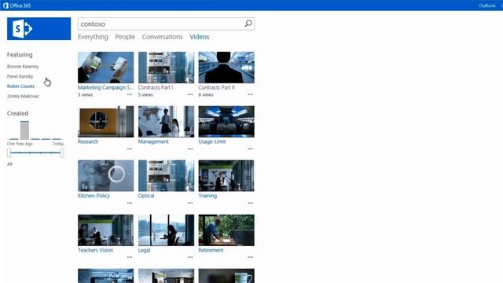Click the Management title link
Viewport: 503px width, 283px height.
(153, 141)
